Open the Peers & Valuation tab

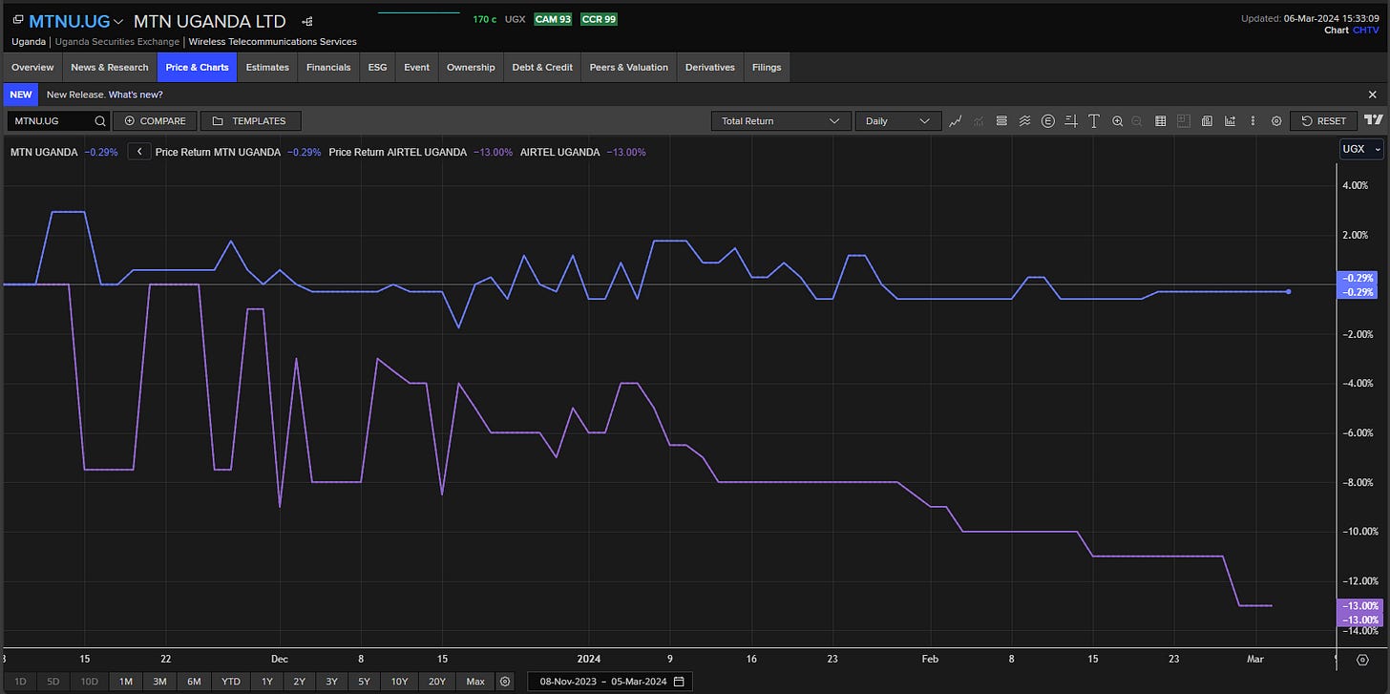point(629,67)
